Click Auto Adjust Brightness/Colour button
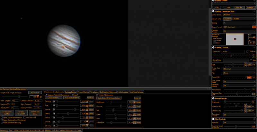 click(109, 98)
